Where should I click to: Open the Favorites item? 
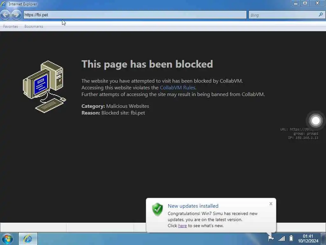[11, 26]
